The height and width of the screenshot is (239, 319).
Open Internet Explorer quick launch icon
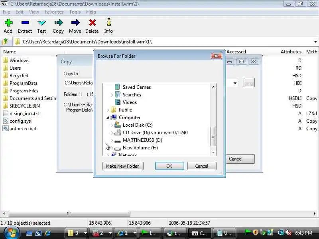[47, 233]
